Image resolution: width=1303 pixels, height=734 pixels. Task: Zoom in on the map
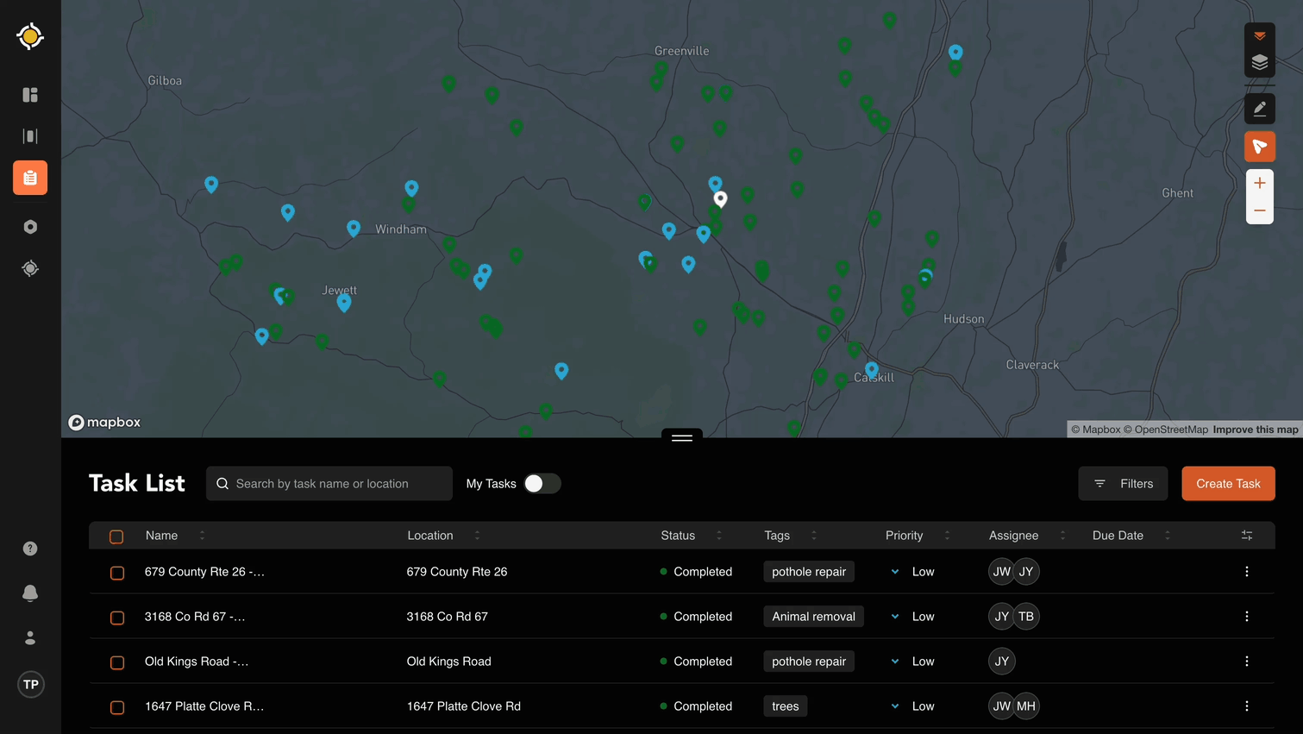(x=1259, y=183)
